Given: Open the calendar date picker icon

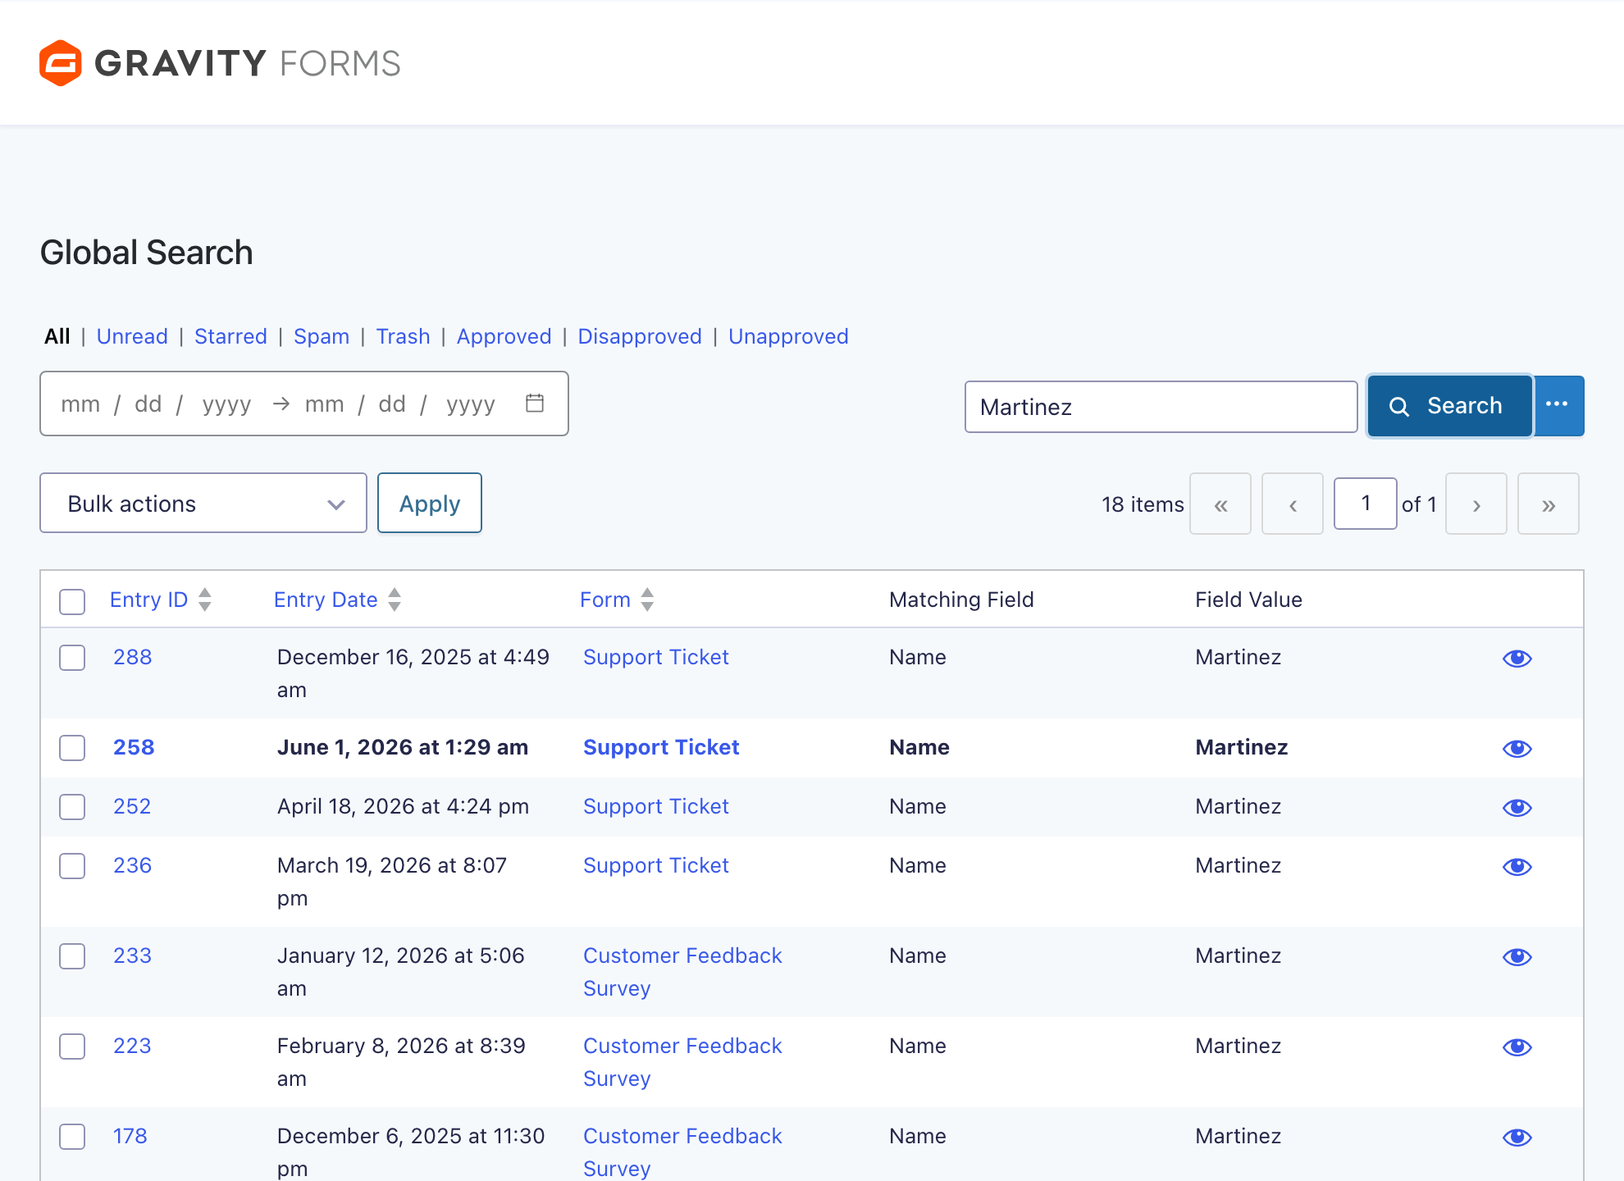Looking at the screenshot, I should click(x=535, y=403).
